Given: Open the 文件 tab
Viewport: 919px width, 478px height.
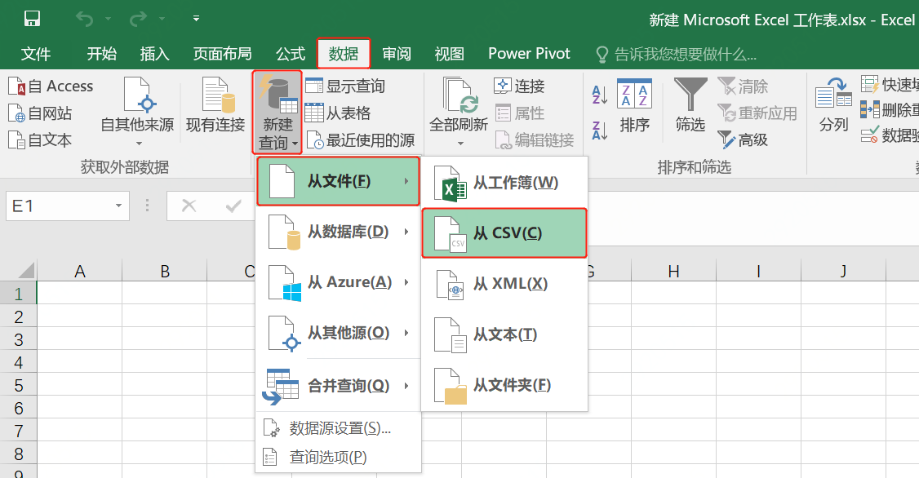Looking at the screenshot, I should [36, 54].
